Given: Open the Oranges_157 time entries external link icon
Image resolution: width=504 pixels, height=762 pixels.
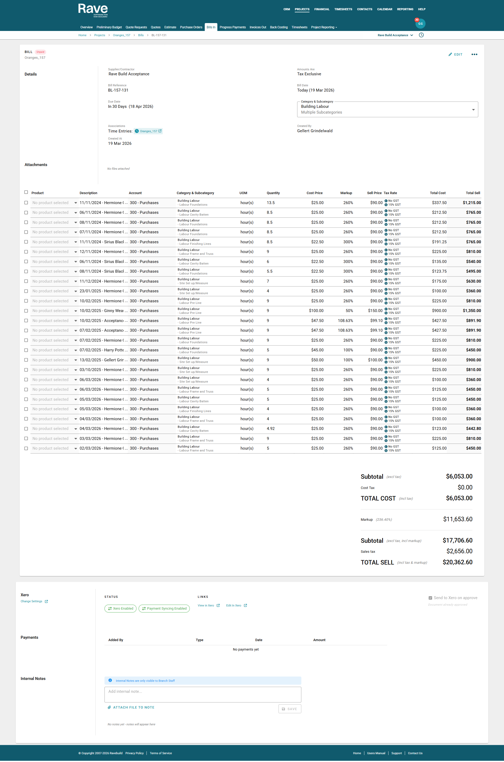Looking at the screenshot, I should click(x=160, y=131).
